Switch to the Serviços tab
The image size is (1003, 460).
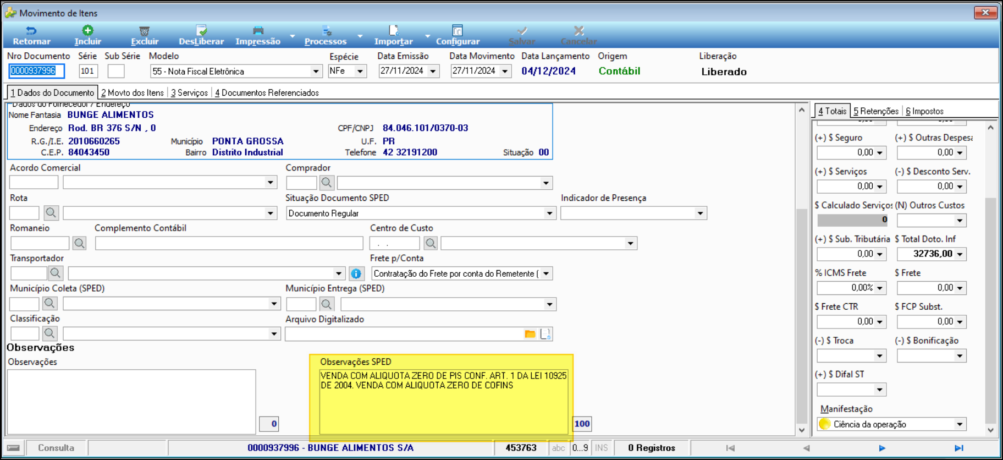coord(189,92)
